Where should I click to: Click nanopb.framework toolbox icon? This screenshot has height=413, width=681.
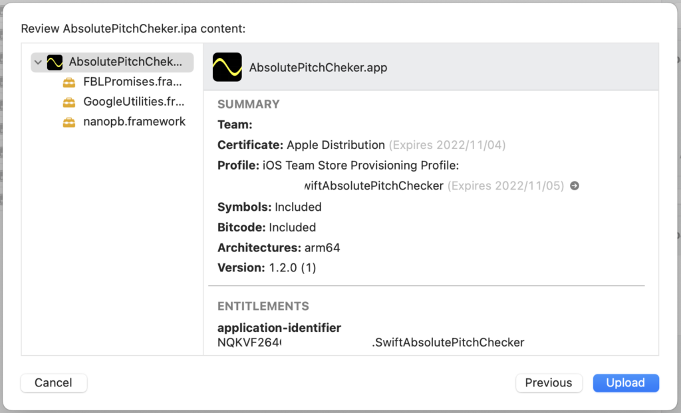pos(69,122)
